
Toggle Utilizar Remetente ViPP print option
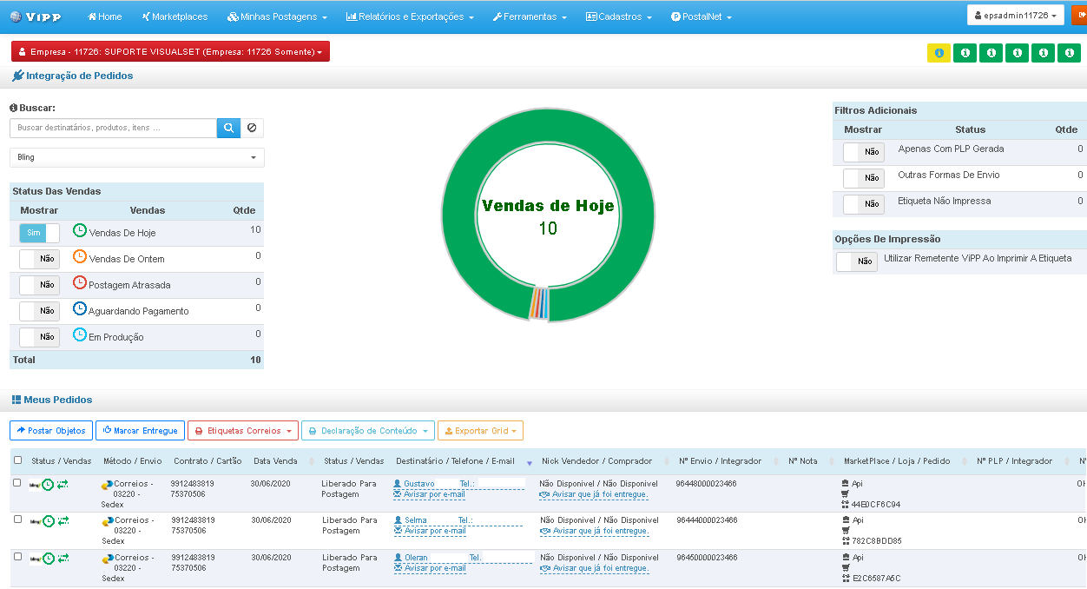pos(857,261)
